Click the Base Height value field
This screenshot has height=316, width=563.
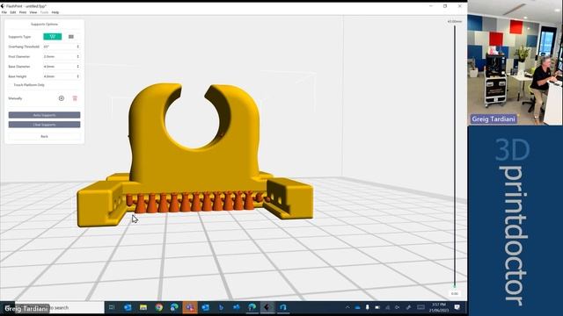point(62,76)
